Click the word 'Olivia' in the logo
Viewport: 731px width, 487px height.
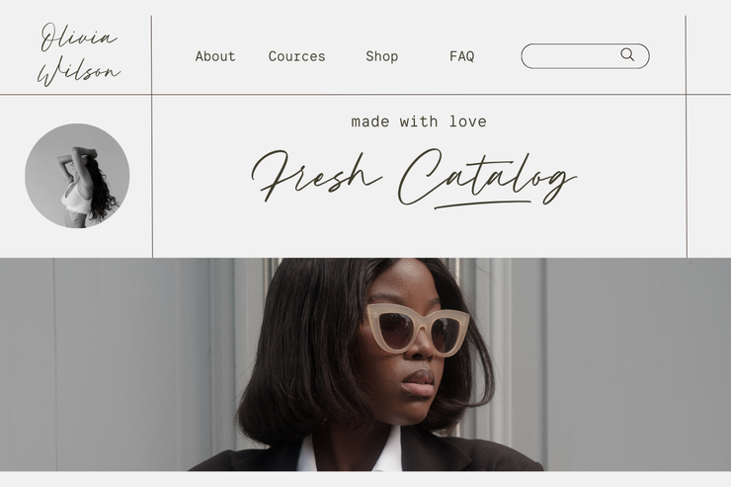coord(78,37)
